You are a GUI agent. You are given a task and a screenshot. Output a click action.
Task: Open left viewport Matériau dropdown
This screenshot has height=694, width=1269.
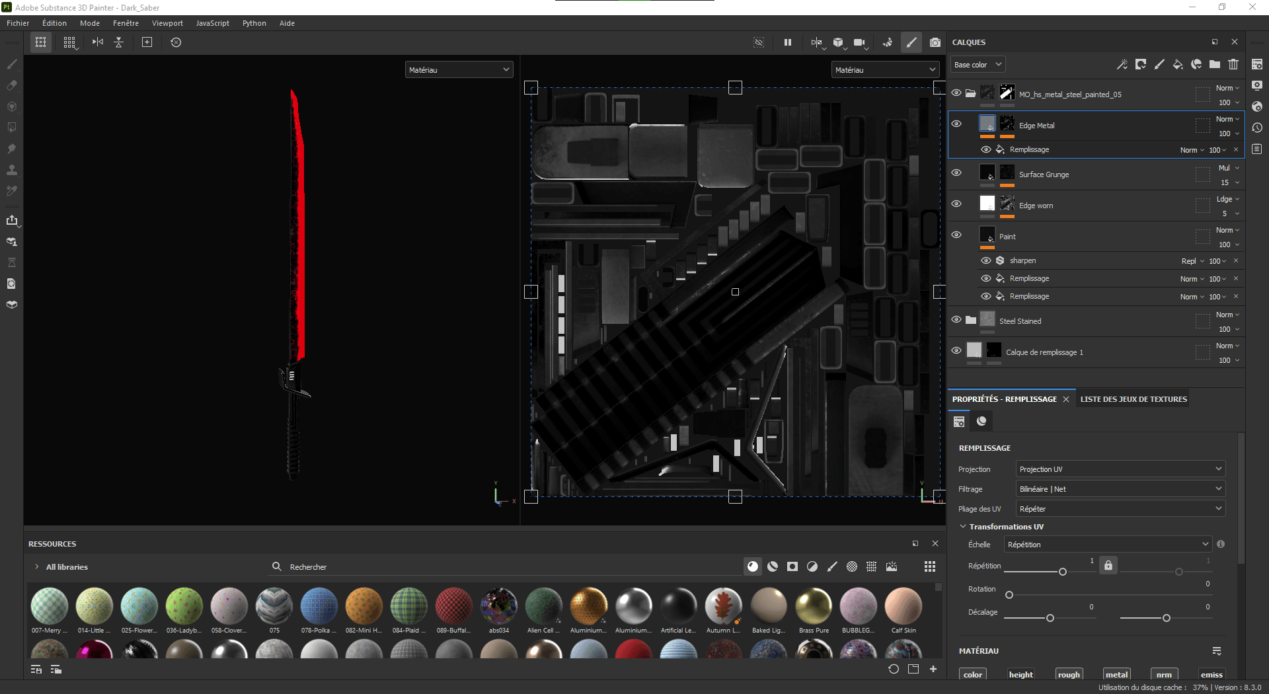click(x=459, y=69)
